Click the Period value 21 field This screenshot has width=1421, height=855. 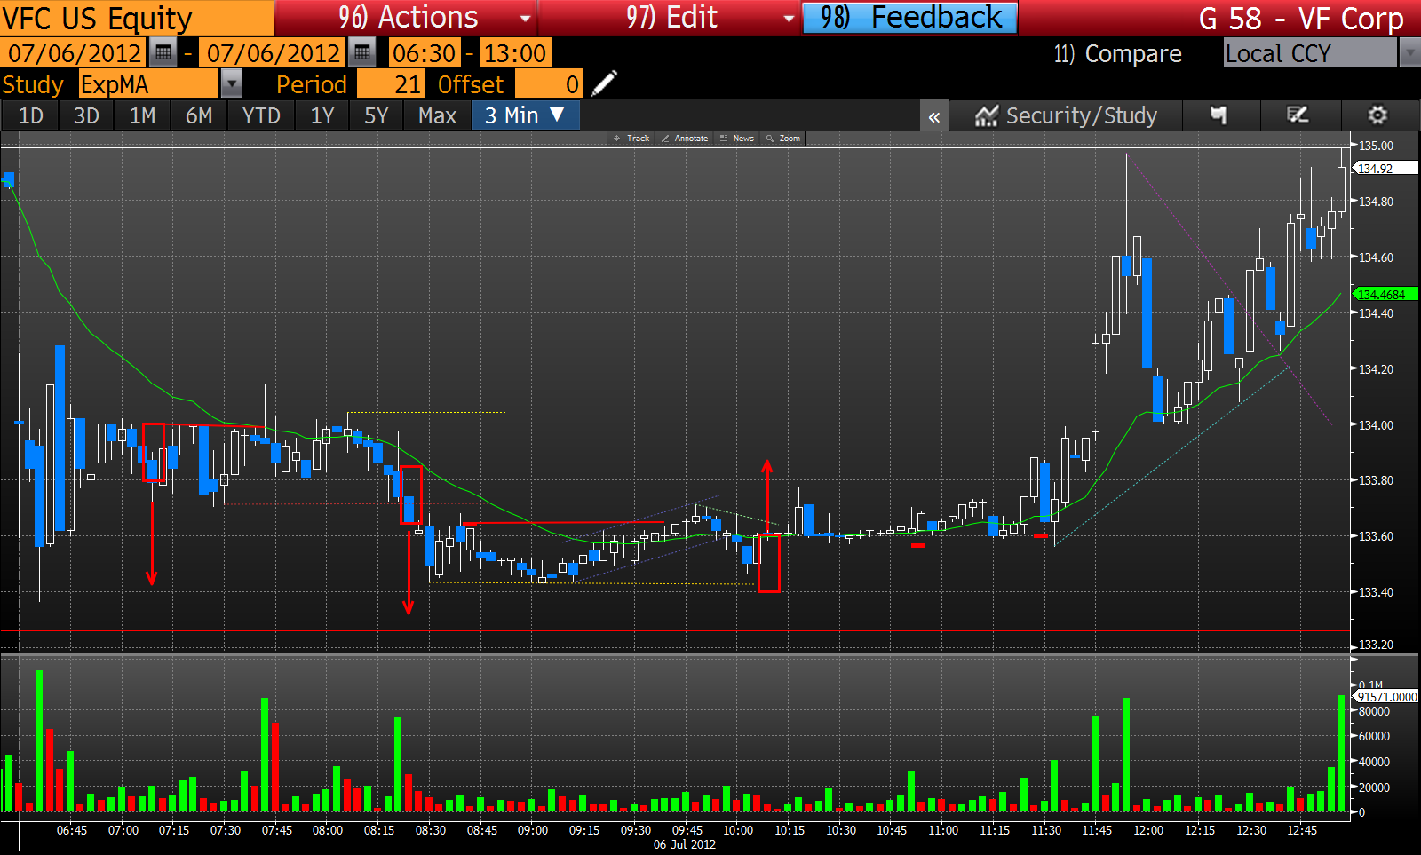pos(391,84)
